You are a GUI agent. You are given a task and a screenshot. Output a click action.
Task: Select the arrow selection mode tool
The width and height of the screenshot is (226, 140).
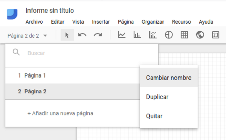click(x=67, y=35)
